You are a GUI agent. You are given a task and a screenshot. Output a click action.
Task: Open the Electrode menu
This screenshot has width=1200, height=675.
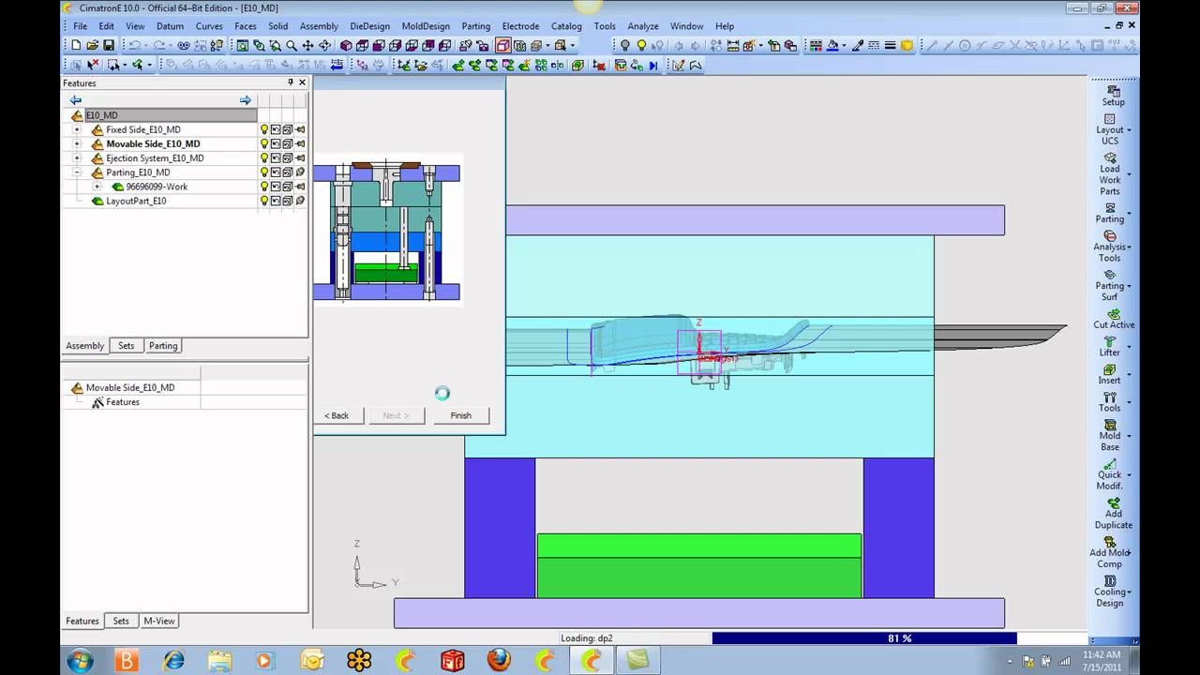(x=520, y=26)
